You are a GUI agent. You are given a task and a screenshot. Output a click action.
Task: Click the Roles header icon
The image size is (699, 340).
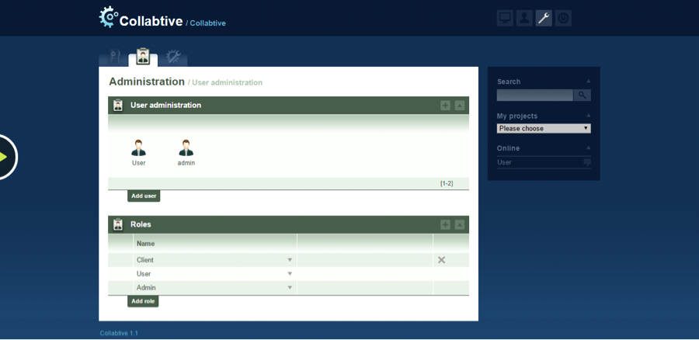pos(118,224)
